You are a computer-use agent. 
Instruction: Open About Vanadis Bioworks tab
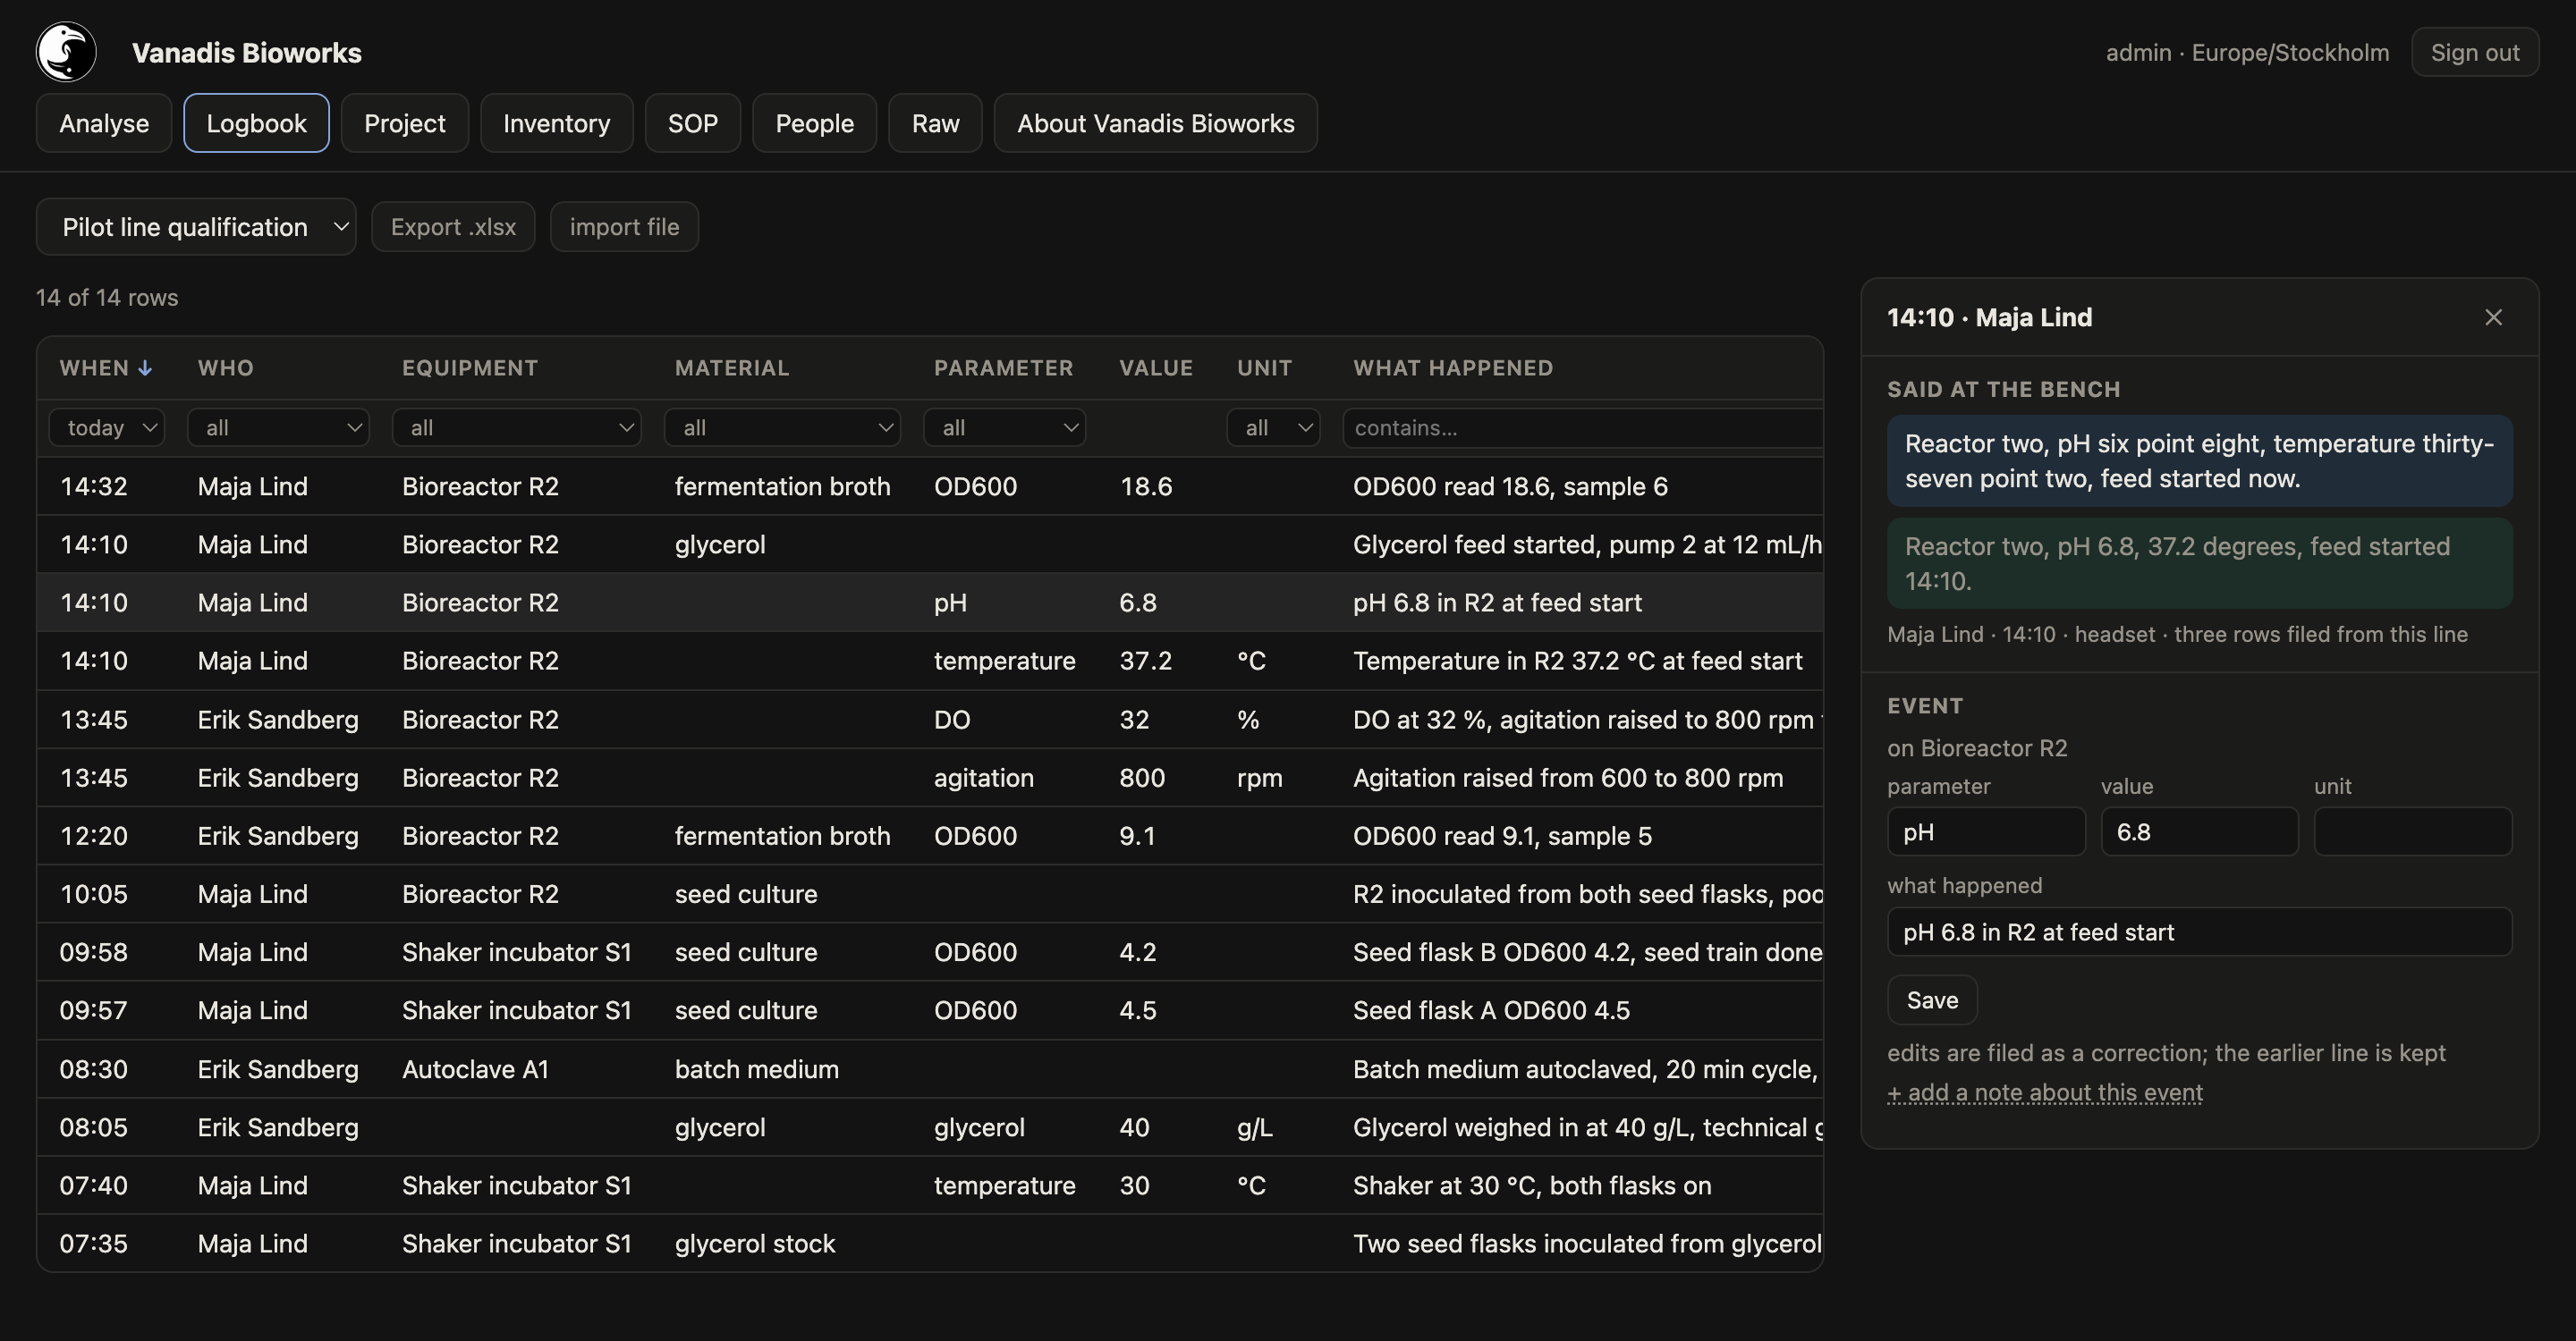[1155, 122]
